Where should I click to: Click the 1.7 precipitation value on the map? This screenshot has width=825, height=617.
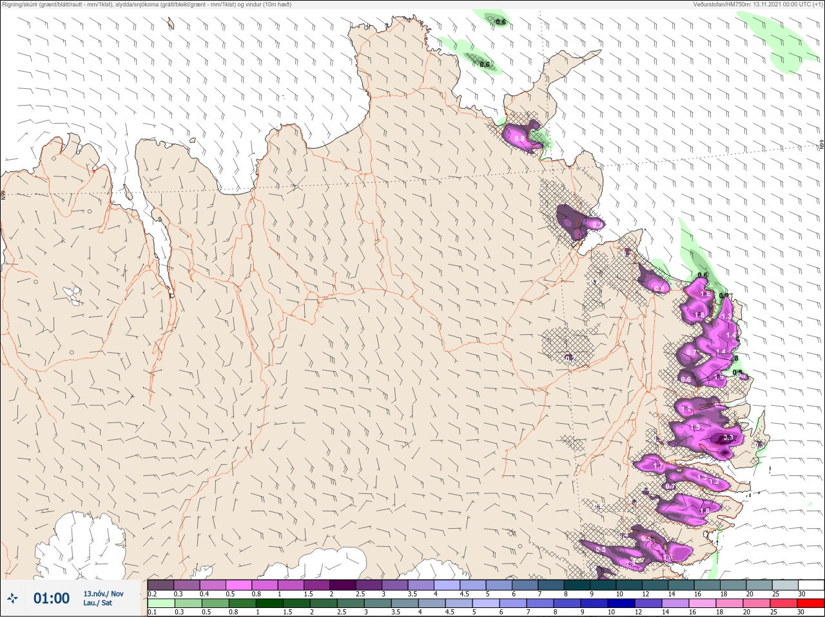pyautogui.click(x=658, y=466)
